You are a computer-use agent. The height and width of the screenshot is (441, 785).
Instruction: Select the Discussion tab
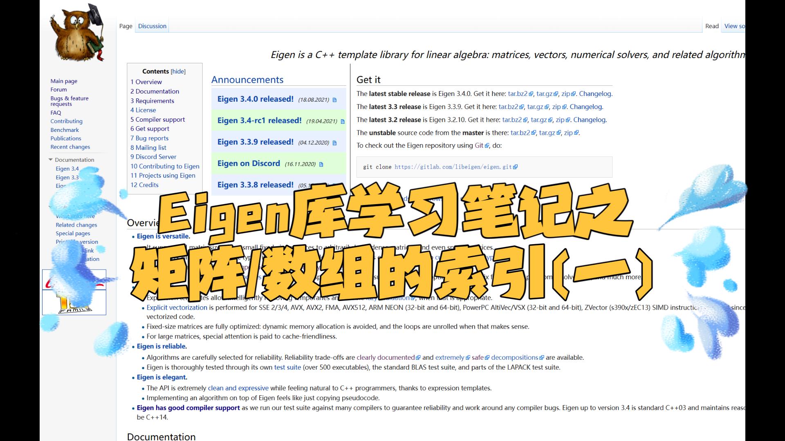tap(152, 25)
